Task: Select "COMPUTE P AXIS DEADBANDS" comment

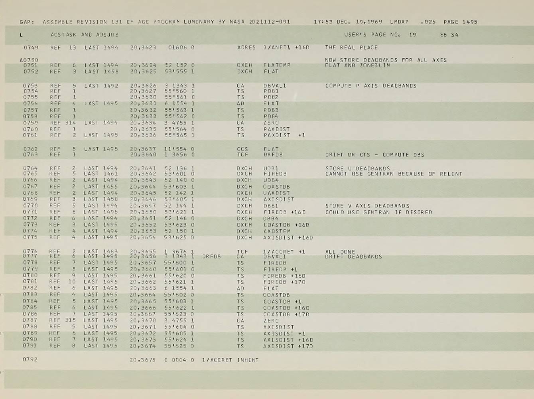Action: (371, 86)
